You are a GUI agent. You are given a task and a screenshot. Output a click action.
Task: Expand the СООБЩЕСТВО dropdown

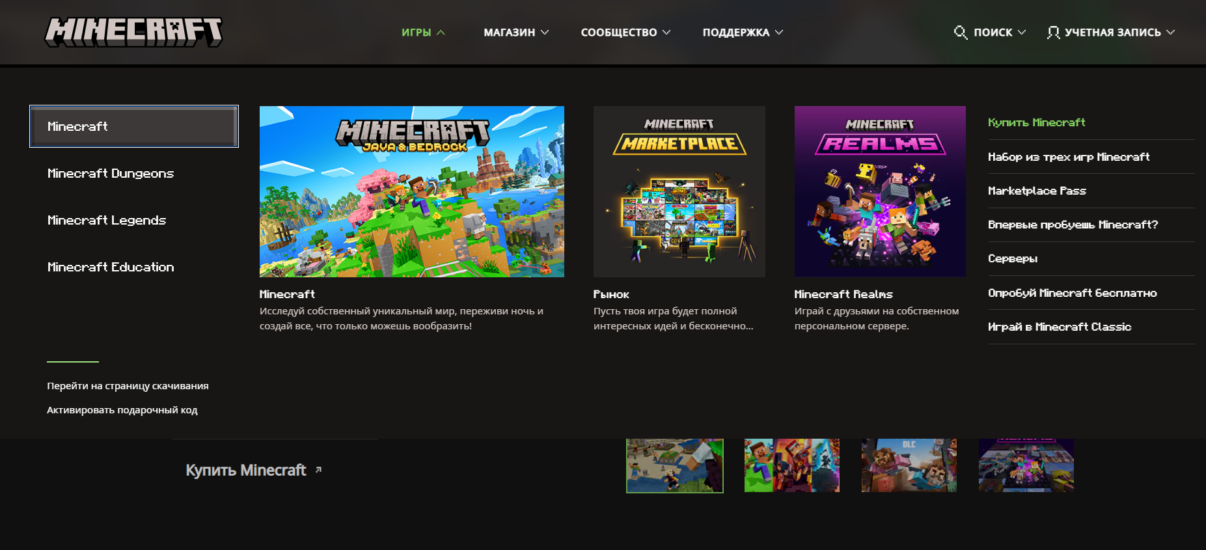click(x=625, y=33)
